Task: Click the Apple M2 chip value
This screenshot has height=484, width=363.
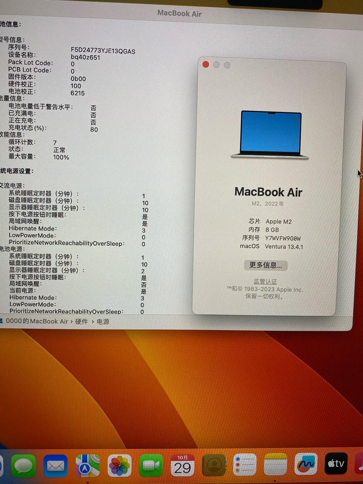Action: (x=278, y=222)
